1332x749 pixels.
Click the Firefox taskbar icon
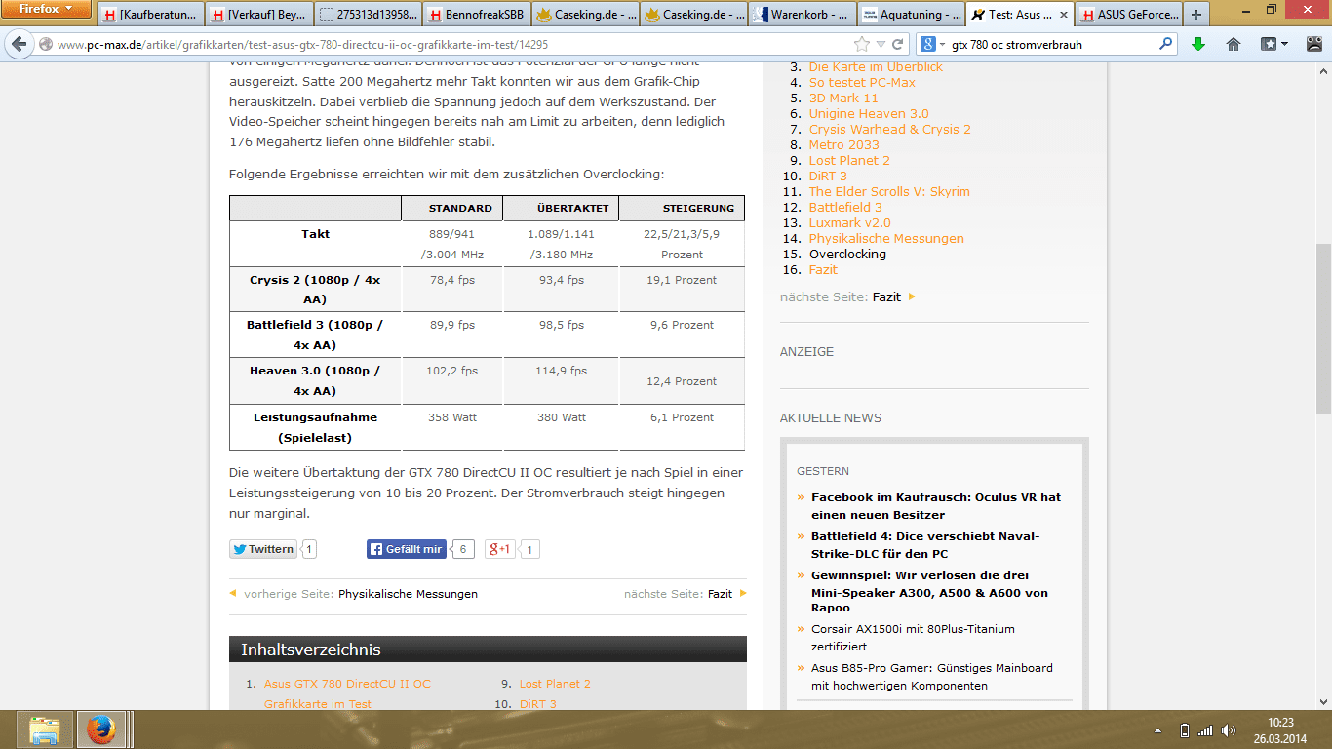pos(100,729)
